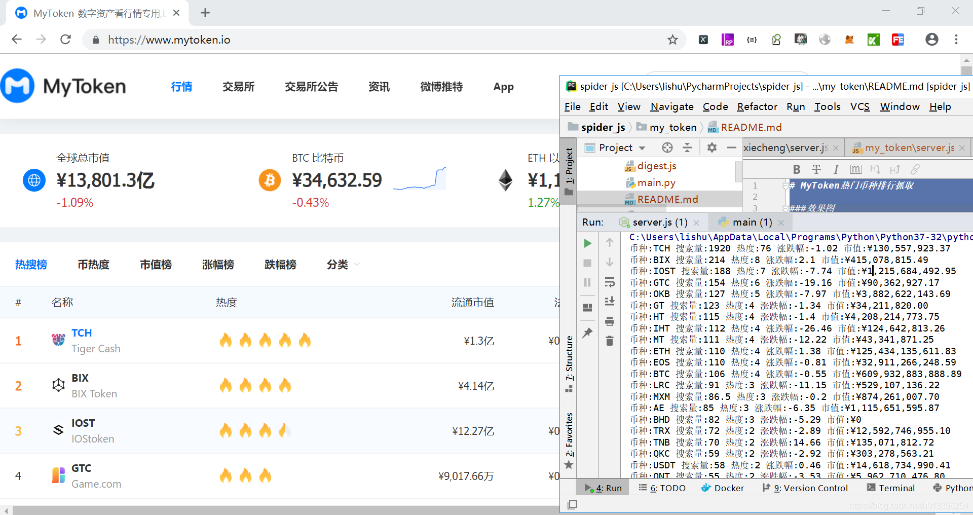Close the main (1) run tab
This screenshot has height=515, width=973.
pyautogui.click(x=781, y=223)
